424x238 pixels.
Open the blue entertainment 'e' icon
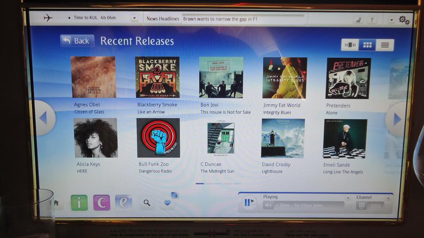coord(124,202)
